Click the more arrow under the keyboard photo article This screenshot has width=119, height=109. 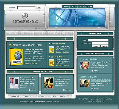pyautogui.click(x=64, y=90)
